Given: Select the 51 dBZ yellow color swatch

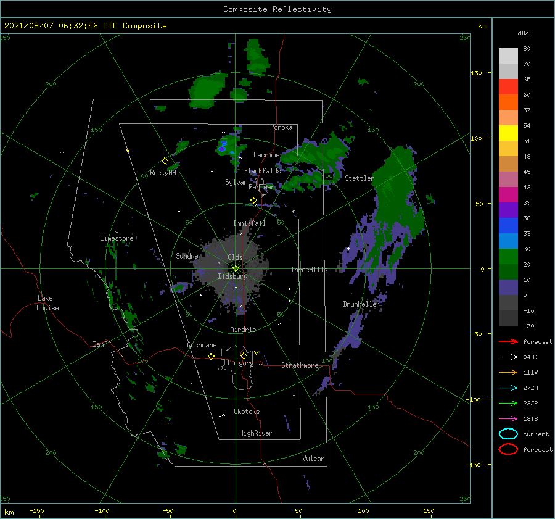Looking at the screenshot, I should coord(508,133).
